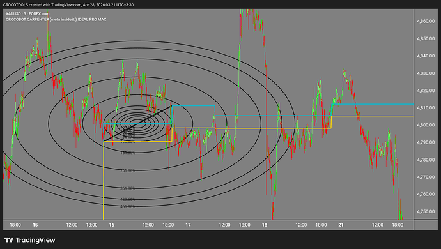
Task: Click date label 21 on time axis
Action: (341, 225)
